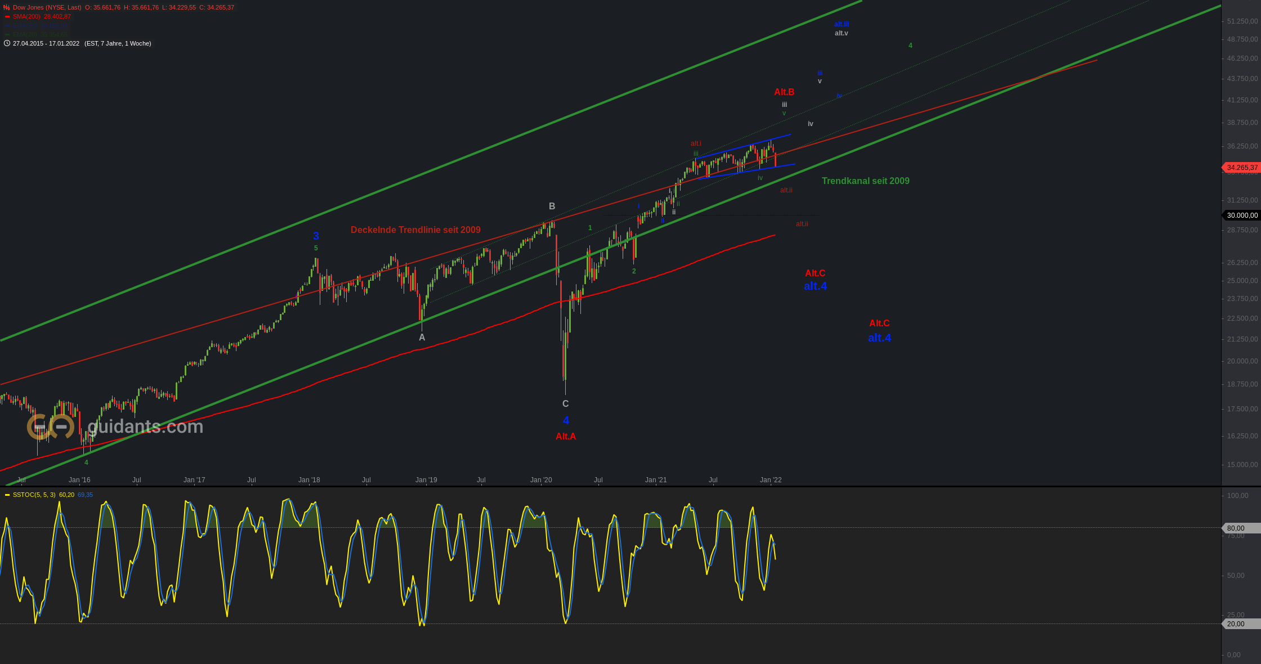Image resolution: width=1261 pixels, height=664 pixels.
Task: Click the (EST, 7 Jahre, 1 Woche) timeframe text
Action: (118, 43)
